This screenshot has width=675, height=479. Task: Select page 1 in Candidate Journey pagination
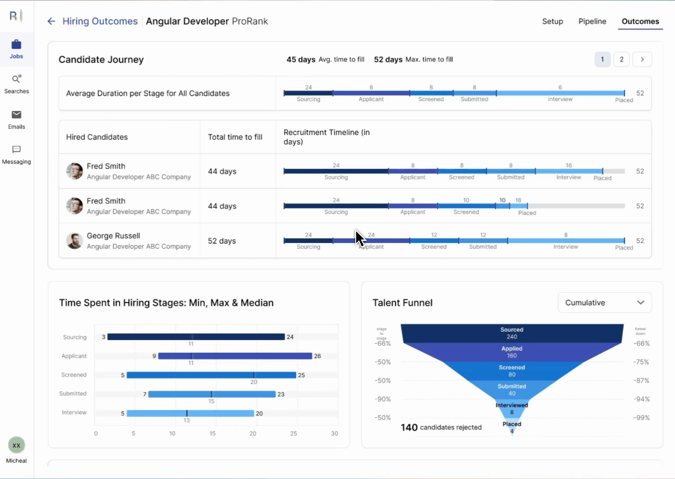point(602,59)
